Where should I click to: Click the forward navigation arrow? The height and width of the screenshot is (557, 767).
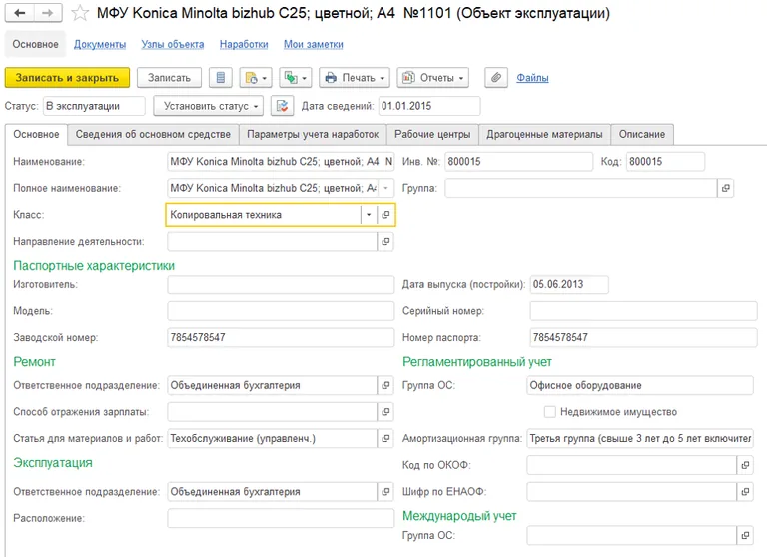(x=45, y=14)
